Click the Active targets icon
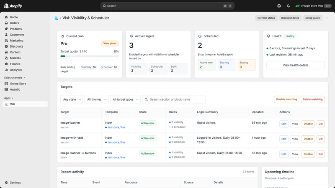 click(x=131, y=36)
